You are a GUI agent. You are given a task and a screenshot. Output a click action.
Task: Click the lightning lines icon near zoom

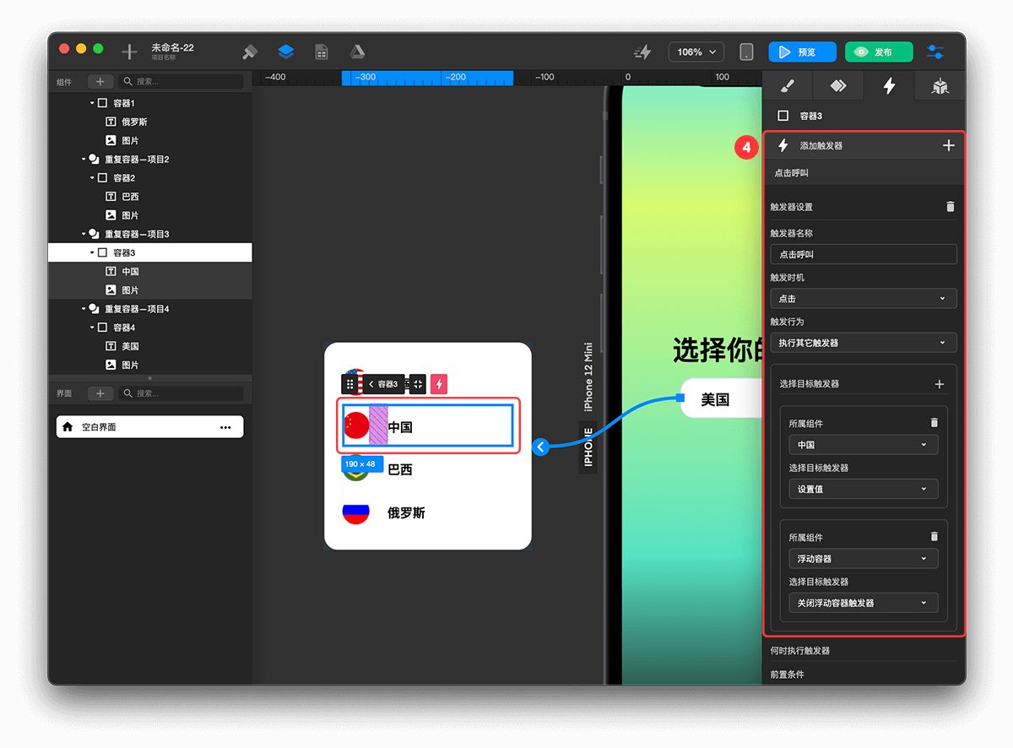[643, 52]
